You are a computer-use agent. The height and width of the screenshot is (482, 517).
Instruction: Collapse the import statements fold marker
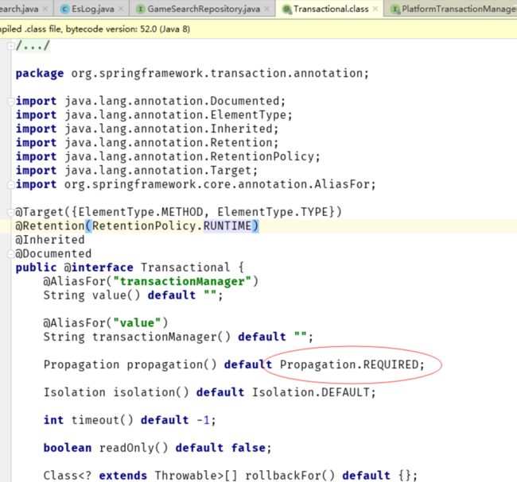(x=11, y=101)
